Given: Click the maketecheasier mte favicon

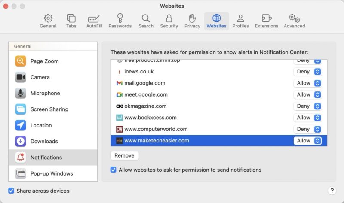Looking at the screenshot, I should pos(119,141).
